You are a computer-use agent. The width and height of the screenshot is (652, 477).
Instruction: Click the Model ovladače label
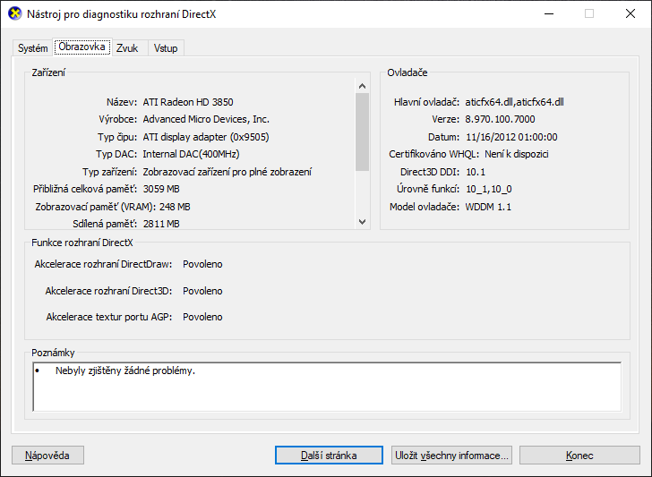click(x=425, y=207)
